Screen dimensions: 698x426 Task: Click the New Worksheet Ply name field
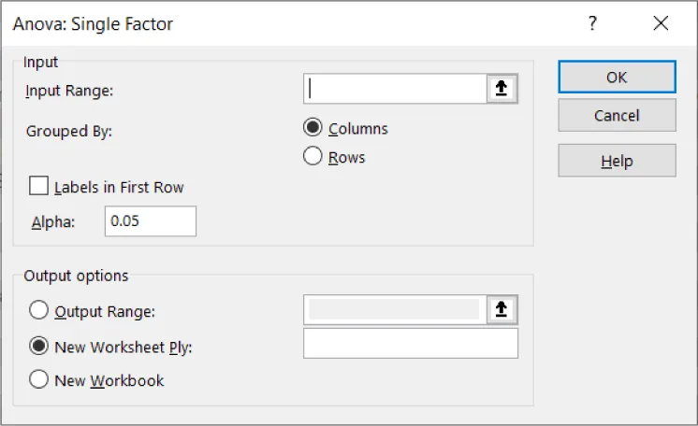tap(410, 344)
